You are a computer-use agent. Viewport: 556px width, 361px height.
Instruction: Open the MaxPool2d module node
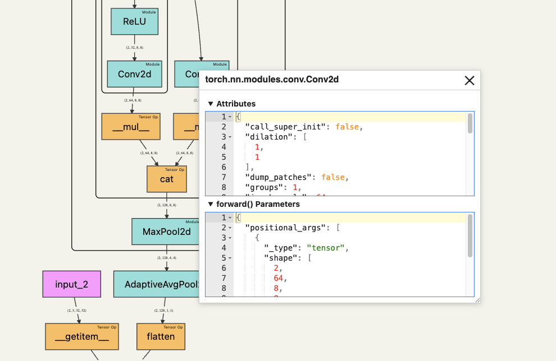(x=166, y=232)
